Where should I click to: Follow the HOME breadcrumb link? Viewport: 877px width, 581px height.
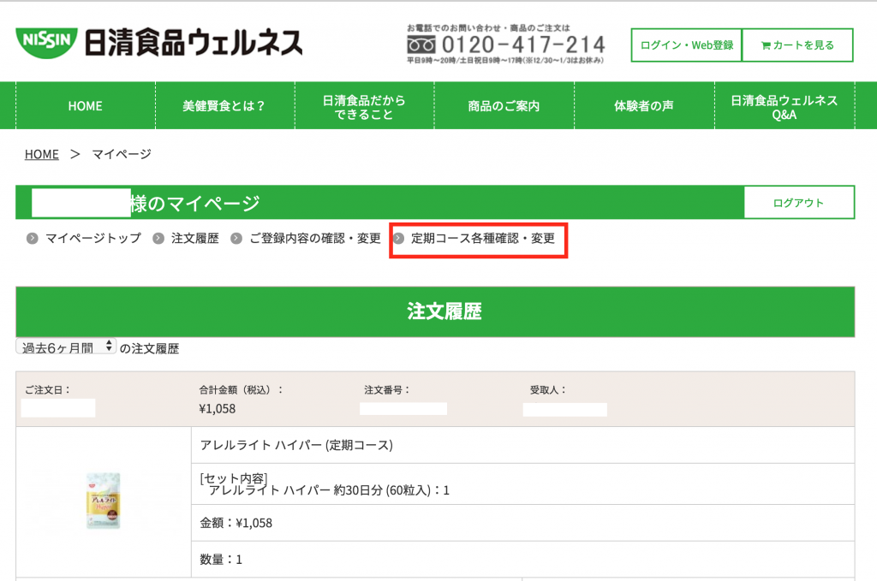tap(41, 154)
